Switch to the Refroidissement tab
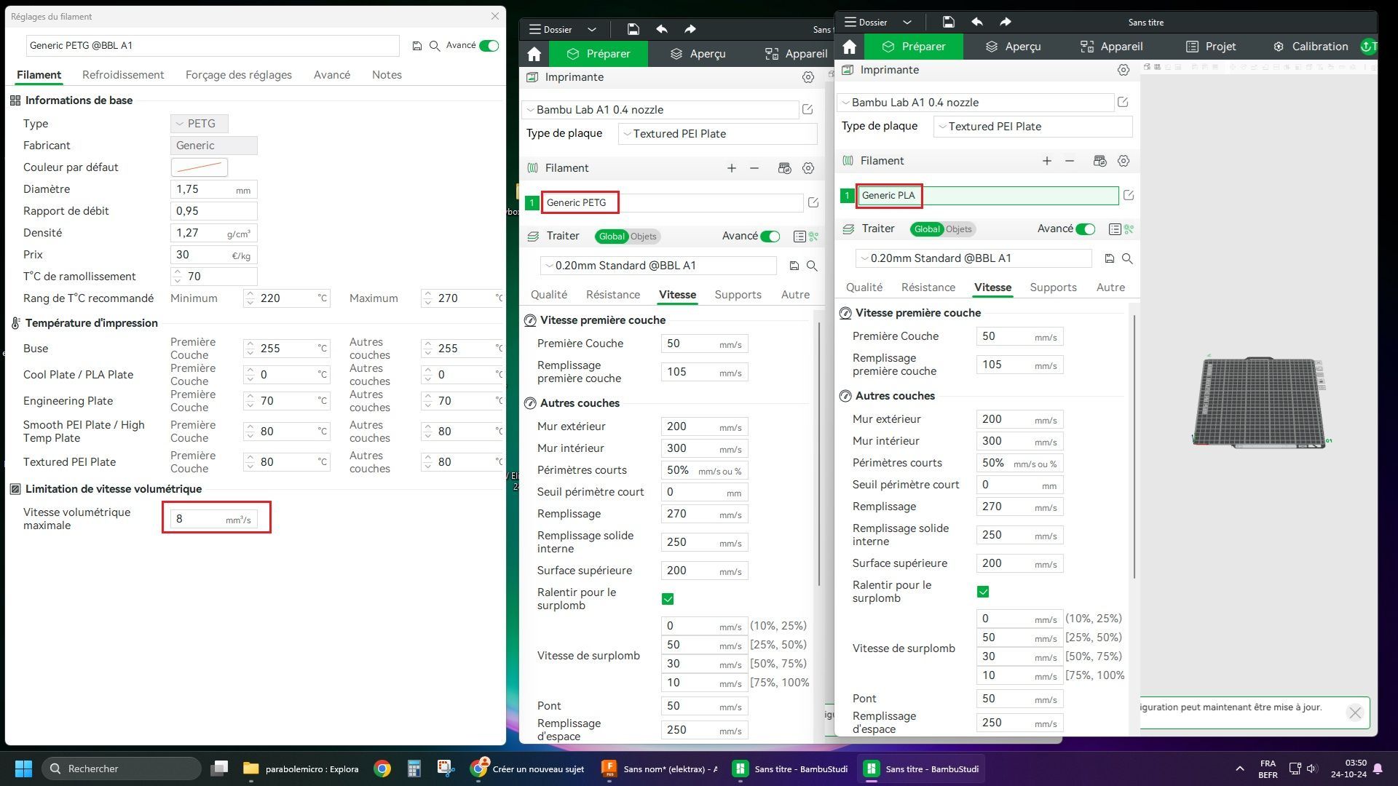 coord(123,75)
